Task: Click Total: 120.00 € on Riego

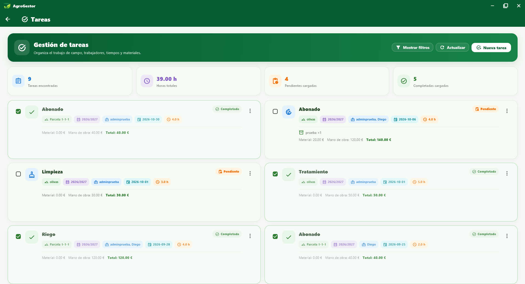Action: pyautogui.click(x=120, y=258)
